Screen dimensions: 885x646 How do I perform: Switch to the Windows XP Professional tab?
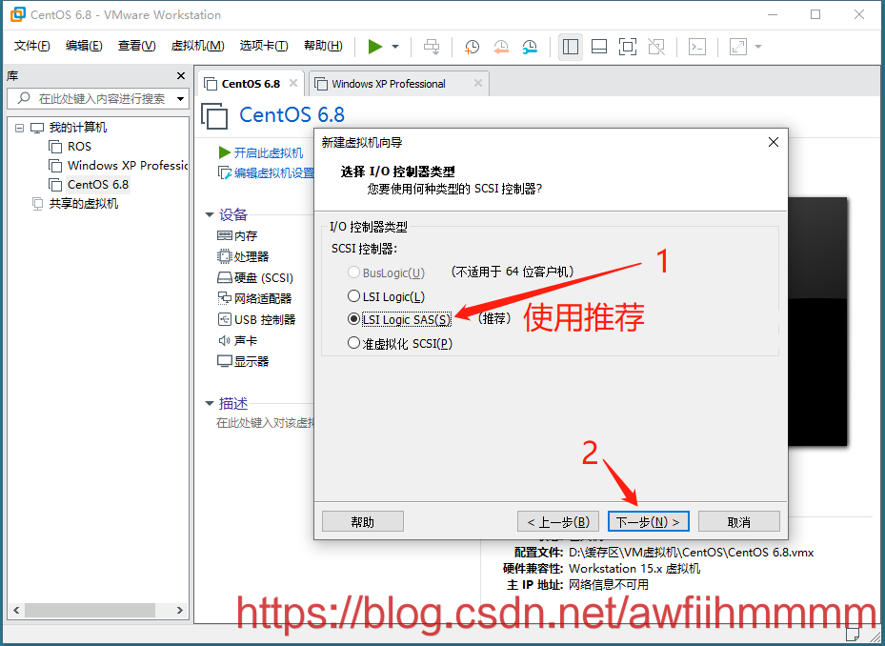tap(389, 84)
